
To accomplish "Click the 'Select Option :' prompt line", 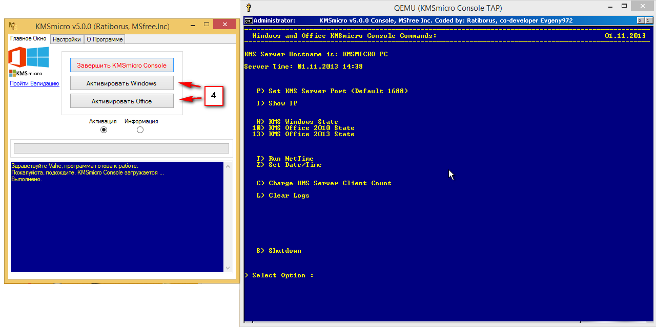I will tap(279, 275).
